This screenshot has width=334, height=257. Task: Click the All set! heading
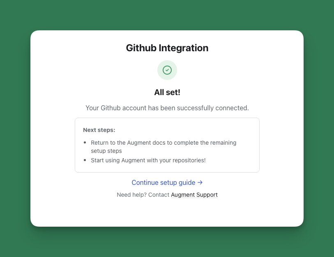coord(167,92)
